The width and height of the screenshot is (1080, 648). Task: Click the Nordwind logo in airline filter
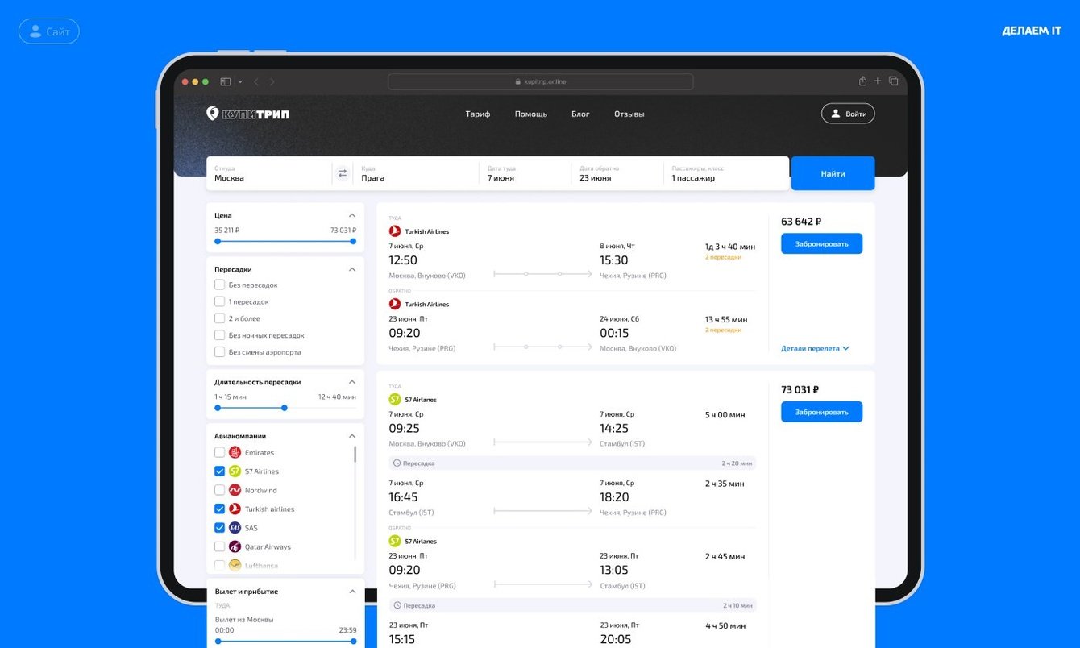coord(235,490)
